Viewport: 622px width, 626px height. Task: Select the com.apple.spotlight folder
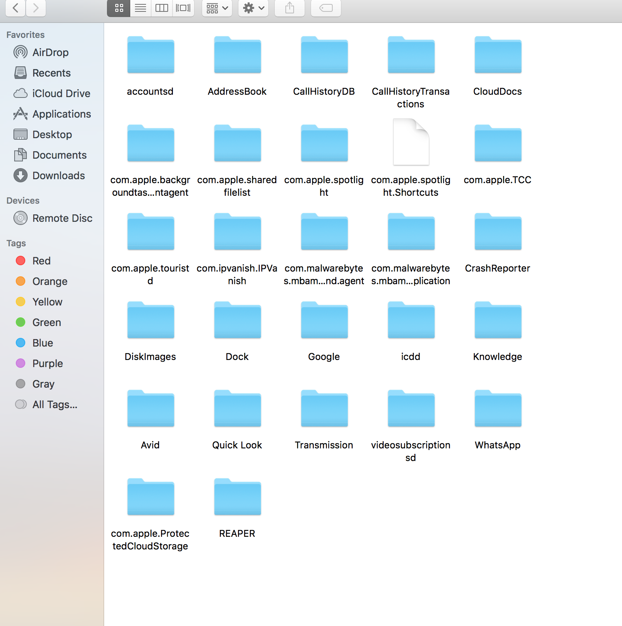[x=324, y=144]
